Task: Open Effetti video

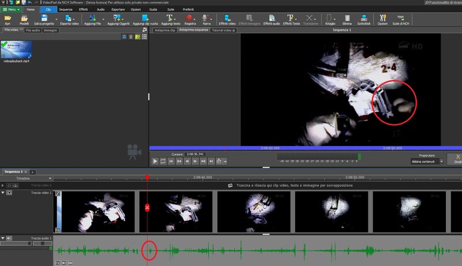Action: 227,20
